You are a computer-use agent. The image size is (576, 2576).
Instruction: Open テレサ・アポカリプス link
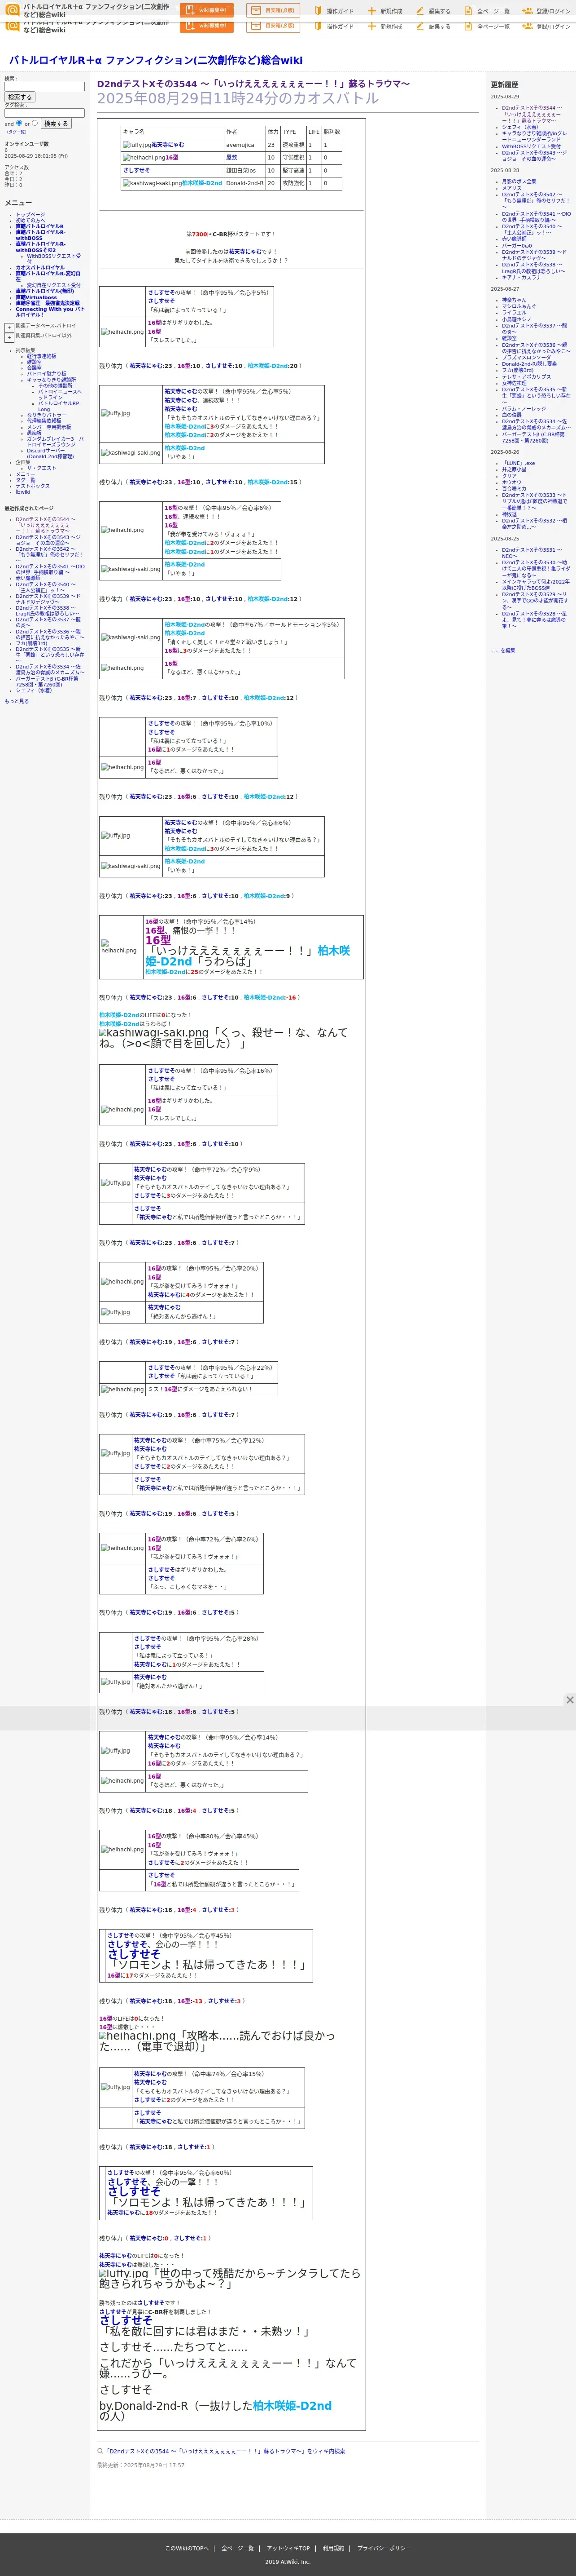[x=526, y=377]
